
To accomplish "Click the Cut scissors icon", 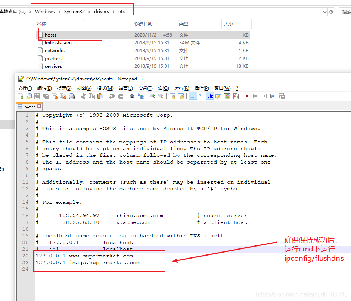I will (83, 96).
